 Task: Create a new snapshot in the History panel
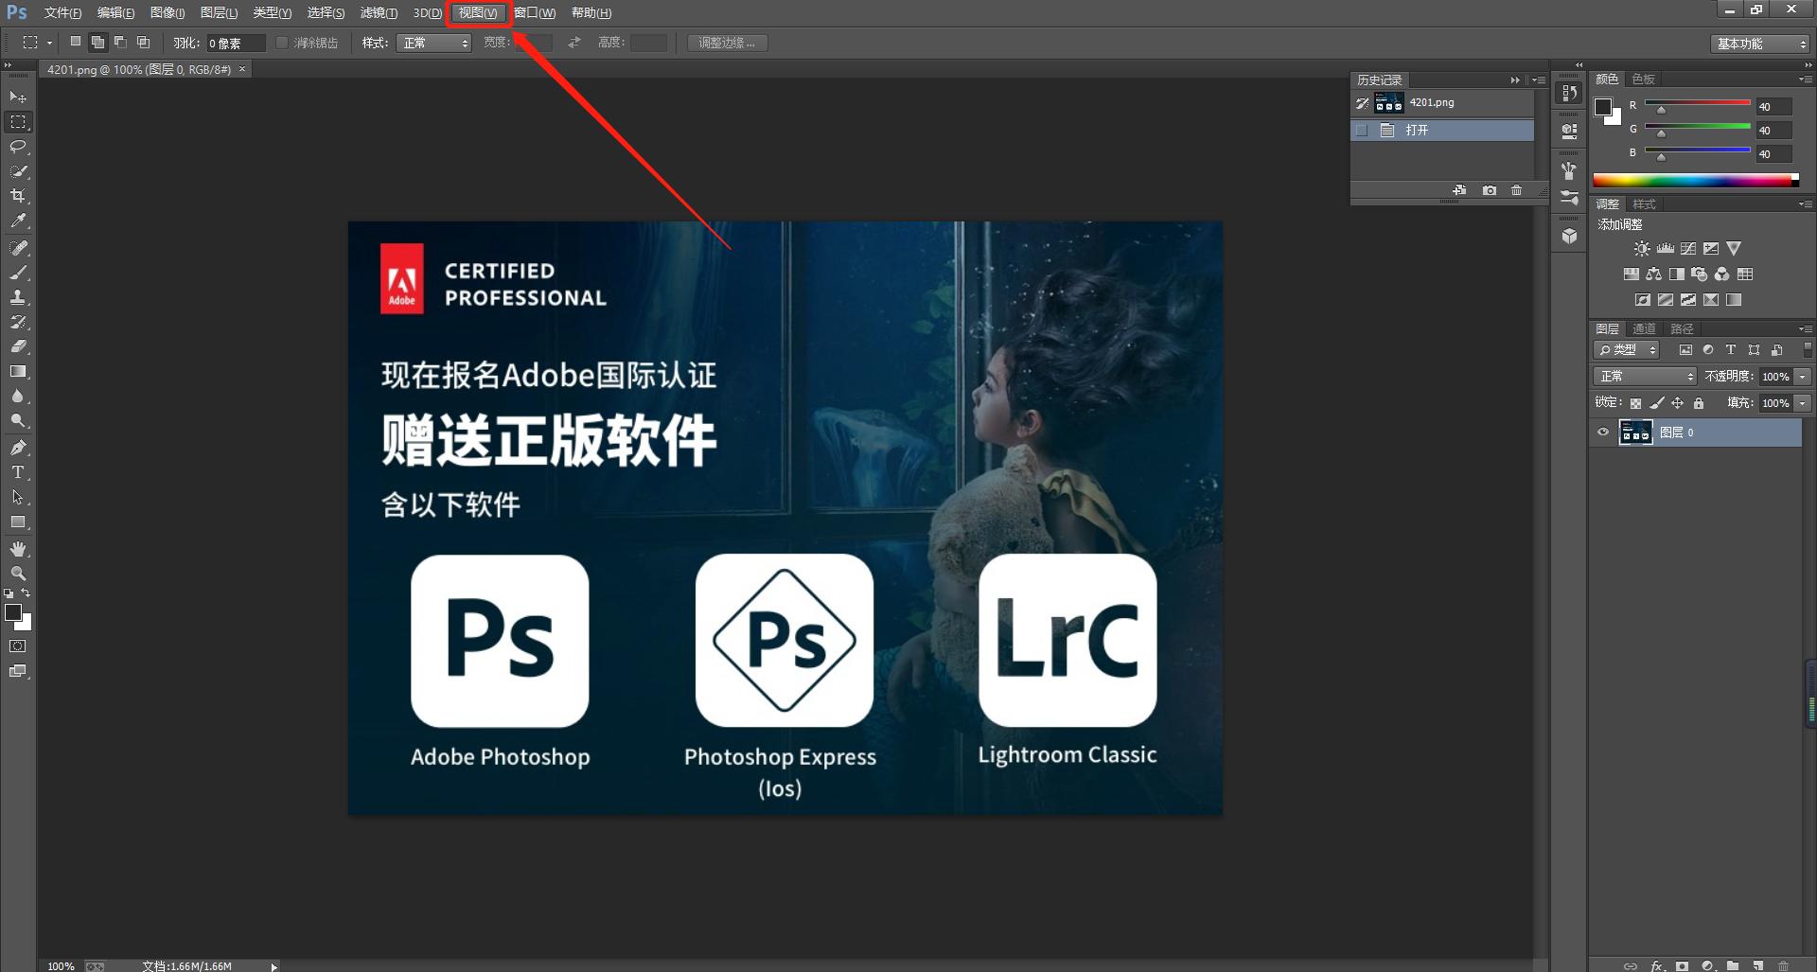click(1489, 189)
